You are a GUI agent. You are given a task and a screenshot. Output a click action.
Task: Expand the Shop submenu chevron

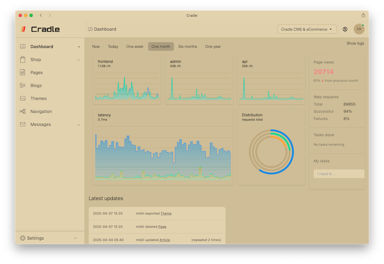click(x=79, y=60)
